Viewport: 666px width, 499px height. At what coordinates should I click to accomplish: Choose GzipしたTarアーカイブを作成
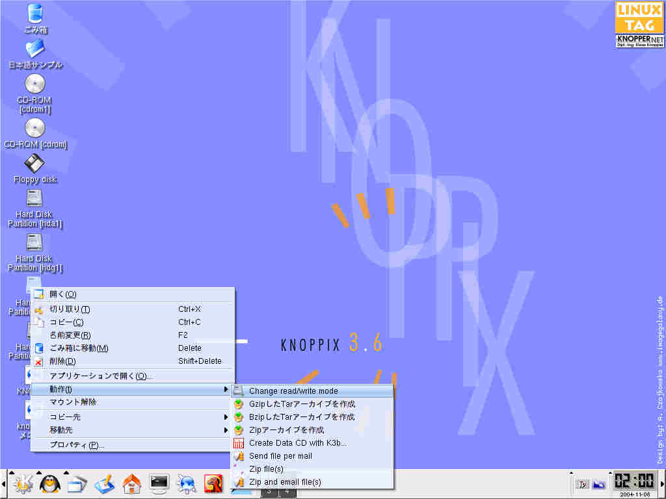point(312,404)
